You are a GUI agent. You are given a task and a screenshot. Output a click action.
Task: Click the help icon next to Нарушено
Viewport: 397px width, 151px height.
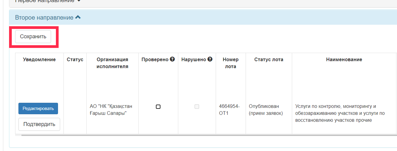pos(210,59)
